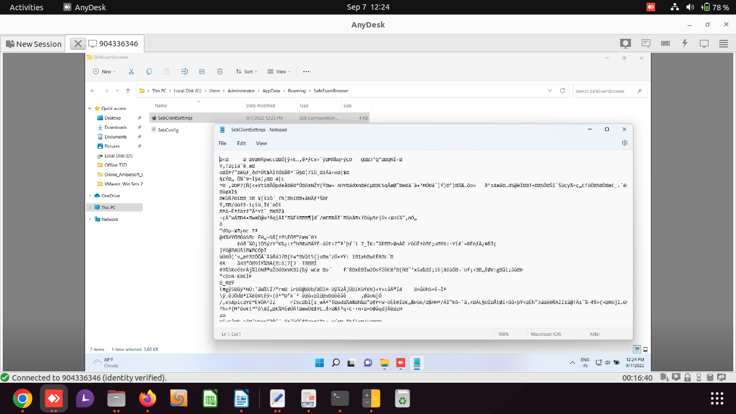Click the Delete icon in Explorer toolbar

219,71
